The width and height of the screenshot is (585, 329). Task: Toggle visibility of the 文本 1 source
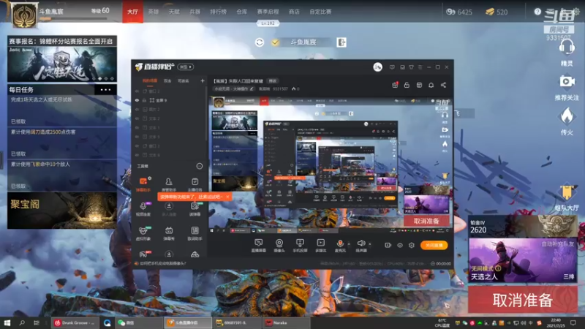pyautogui.click(x=137, y=127)
